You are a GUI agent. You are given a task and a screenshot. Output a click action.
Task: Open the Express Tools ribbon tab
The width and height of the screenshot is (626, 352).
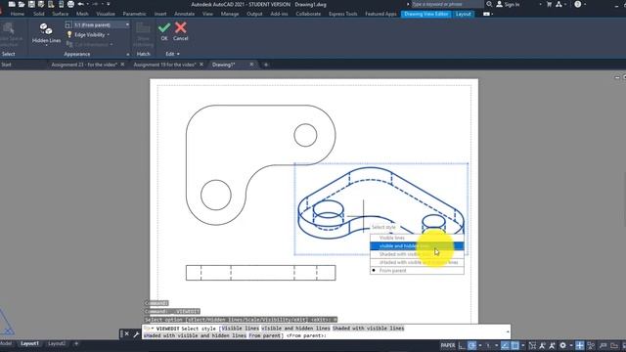[342, 14]
